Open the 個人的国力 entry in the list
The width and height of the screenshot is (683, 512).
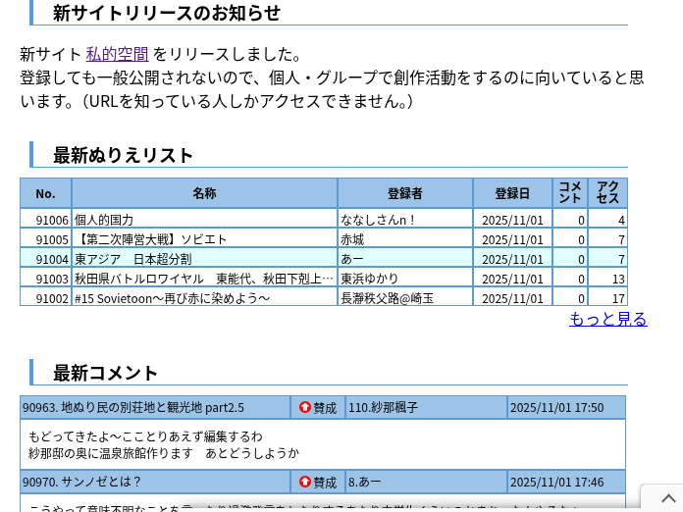[104, 220]
